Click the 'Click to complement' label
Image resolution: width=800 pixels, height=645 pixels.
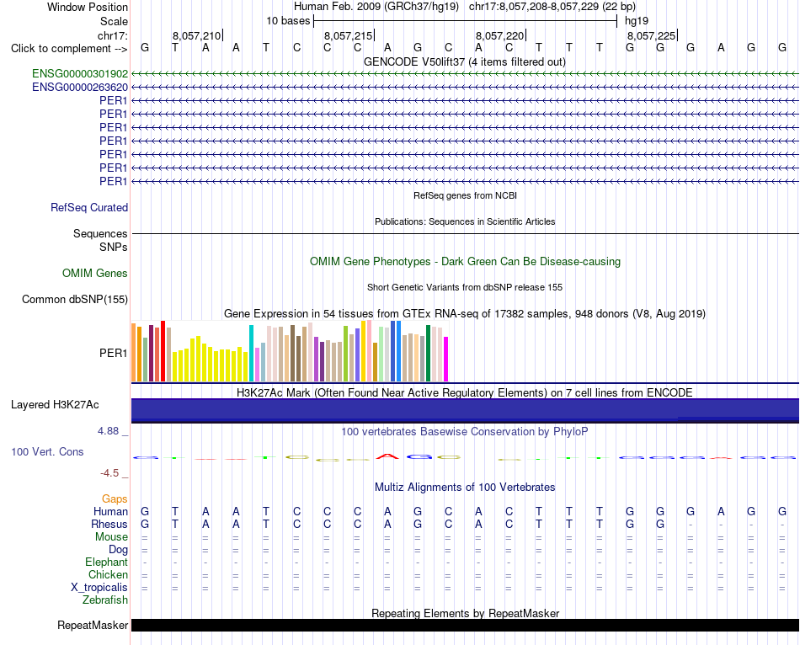coord(69,49)
